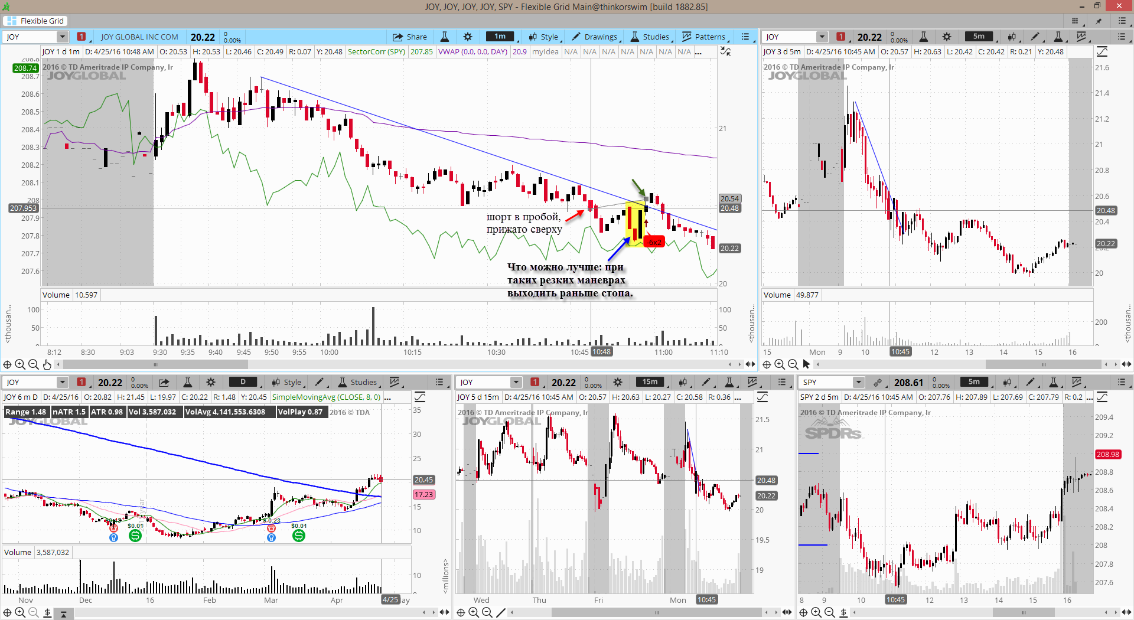Toggle right expansion icon on SPY chart
The image size is (1134, 620).
(1102, 397)
